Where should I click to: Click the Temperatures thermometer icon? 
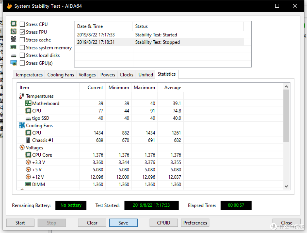pos(22,96)
